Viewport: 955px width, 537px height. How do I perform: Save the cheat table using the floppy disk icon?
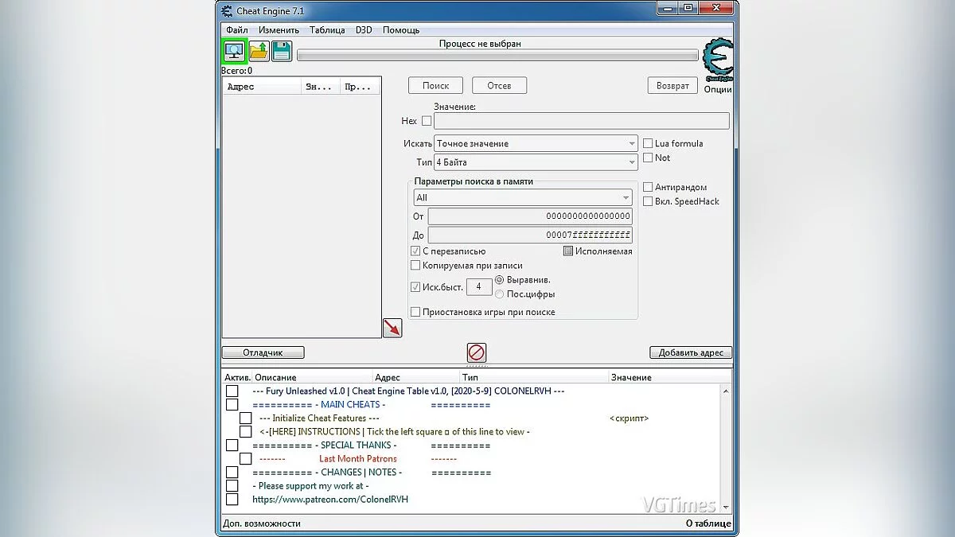point(280,50)
